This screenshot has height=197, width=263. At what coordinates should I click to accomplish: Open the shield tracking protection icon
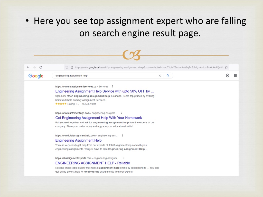click(x=67, y=67)
